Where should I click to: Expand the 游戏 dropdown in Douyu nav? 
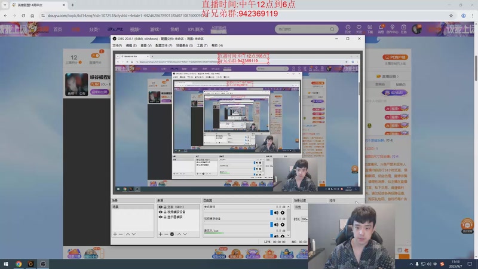[155, 29]
